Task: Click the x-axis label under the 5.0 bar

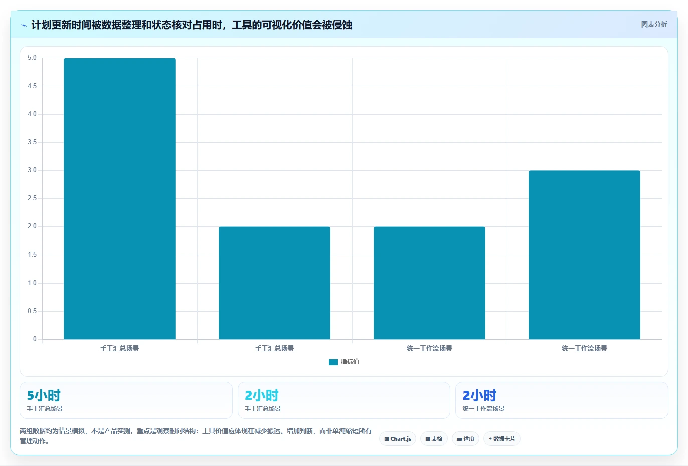Action: click(x=119, y=348)
